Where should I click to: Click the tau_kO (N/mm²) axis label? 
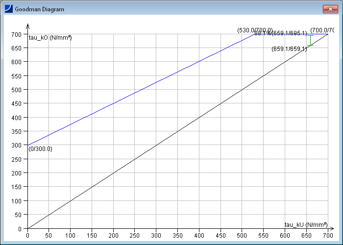click(50, 38)
